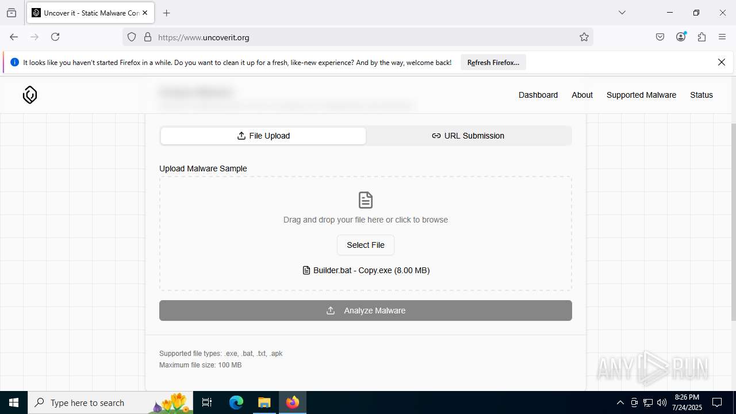Image resolution: width=736 pixels, height=414 pixels.
Task: Click the supported file types text
Action: click(221, 354)
